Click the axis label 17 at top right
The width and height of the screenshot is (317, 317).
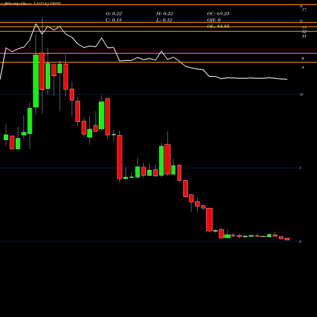pos(304,10)
